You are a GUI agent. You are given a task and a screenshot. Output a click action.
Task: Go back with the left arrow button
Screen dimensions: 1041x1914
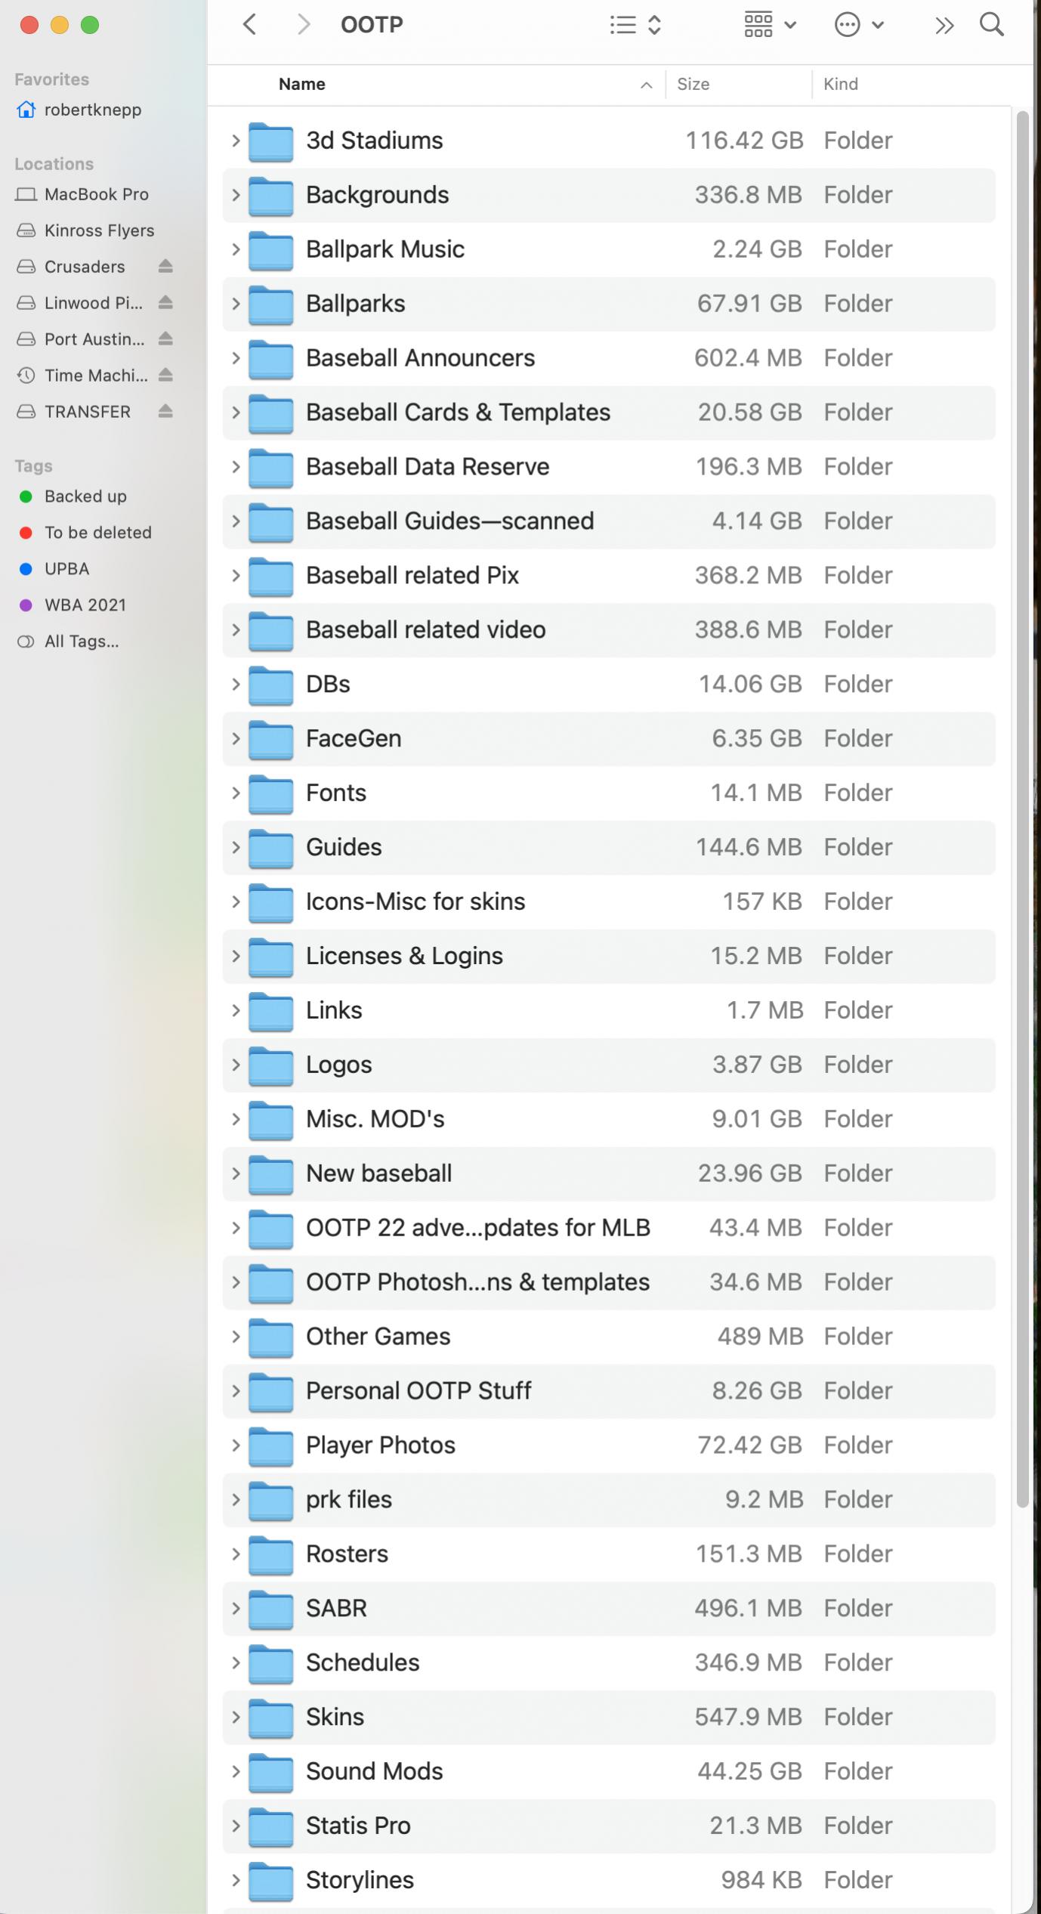coord(250,25)
